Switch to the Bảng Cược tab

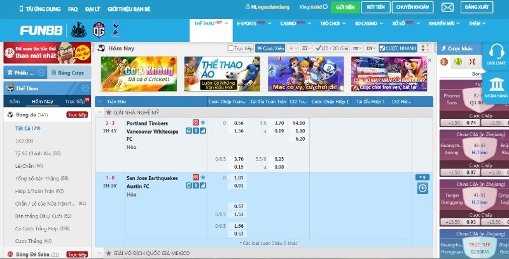click(x=69, y=73)
